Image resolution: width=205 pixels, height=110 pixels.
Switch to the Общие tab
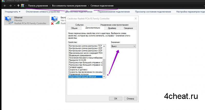pyautogui.click(x=74, y=28)
